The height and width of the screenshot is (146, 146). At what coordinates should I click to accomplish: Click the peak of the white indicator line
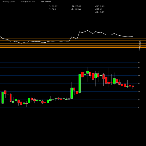point(88,30)
